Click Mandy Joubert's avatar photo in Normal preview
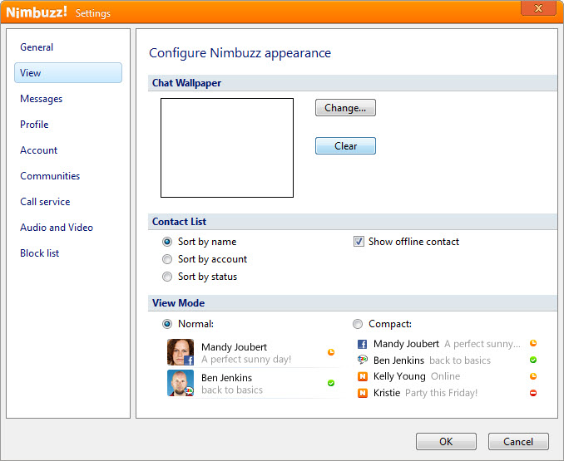Image resolution: width=564 pixels, height=461 pixels. (181, 352)
